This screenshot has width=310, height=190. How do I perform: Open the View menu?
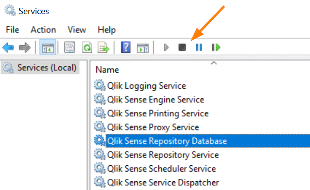[77, 30]
